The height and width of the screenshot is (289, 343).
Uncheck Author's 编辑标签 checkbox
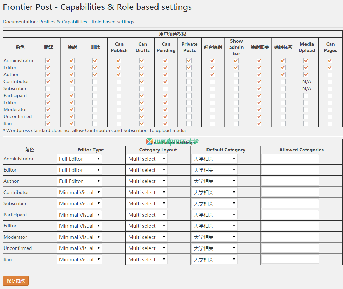(x=283, y=74)
